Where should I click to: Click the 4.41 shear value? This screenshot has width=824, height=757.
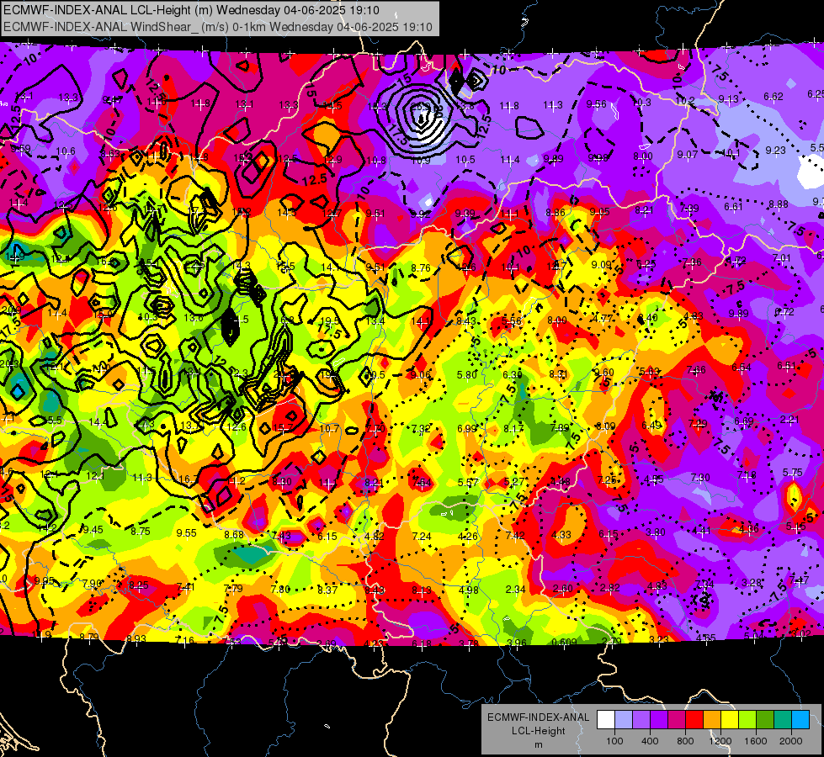pos(702,531)
